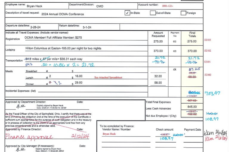229x152 pixels.
Task: Click the Breakfast count field
Action: point(58,71)
